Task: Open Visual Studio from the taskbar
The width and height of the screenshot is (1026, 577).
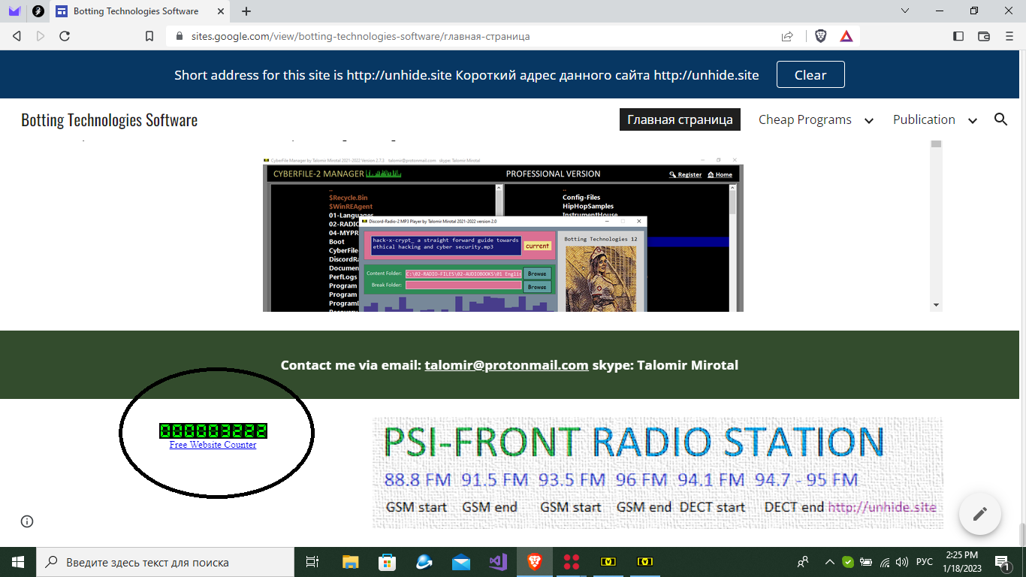Action: 497,562
